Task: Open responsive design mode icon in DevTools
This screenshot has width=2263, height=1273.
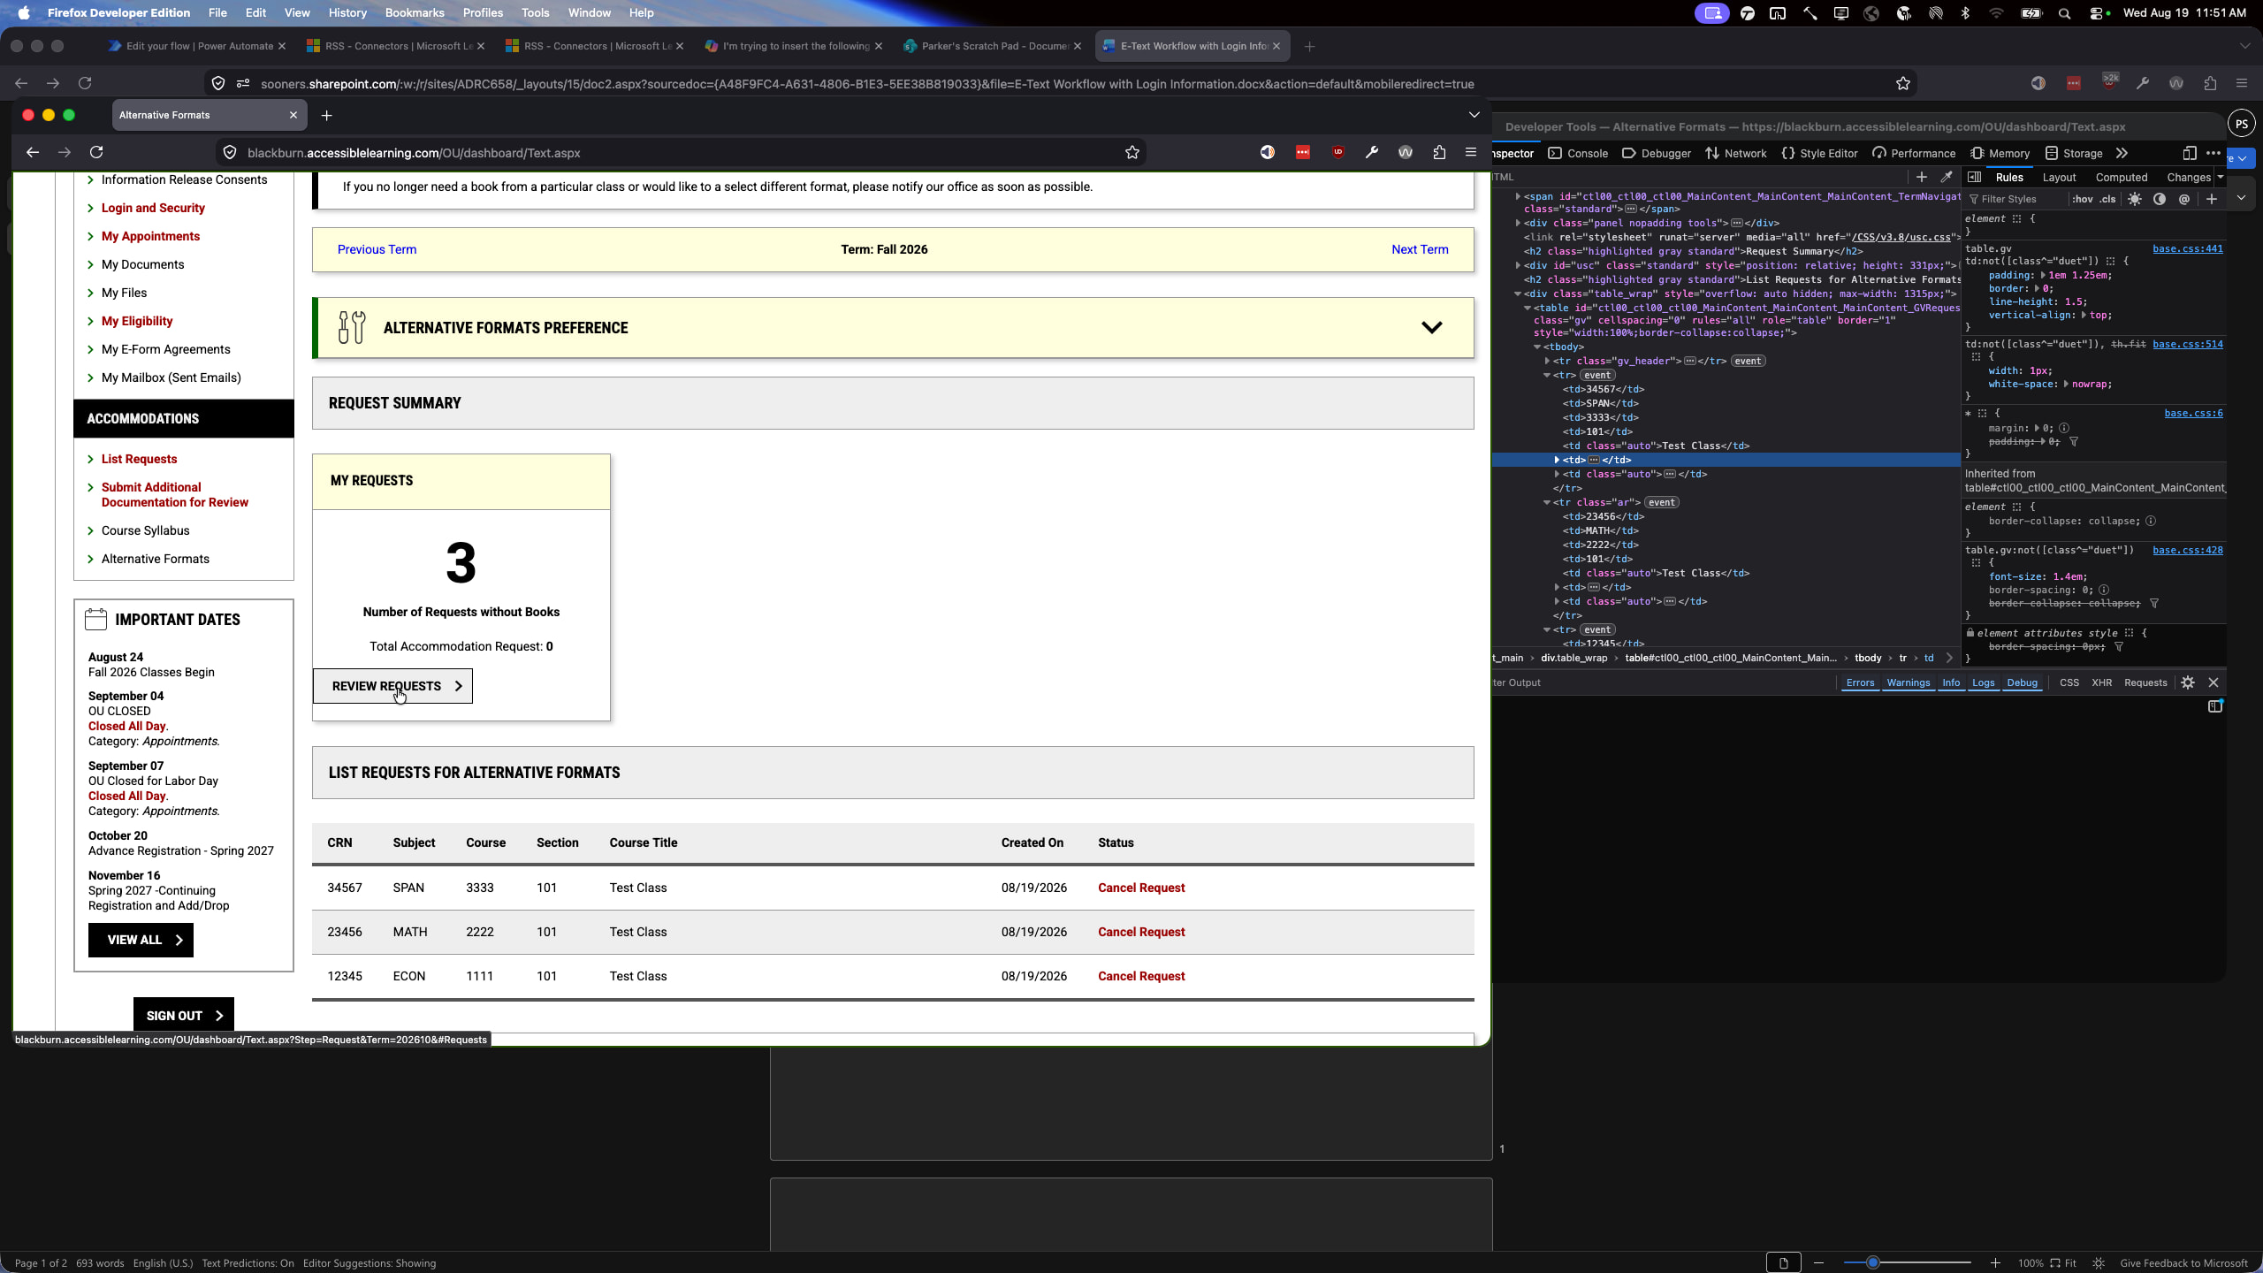Action: click(x=2190, y=153)
